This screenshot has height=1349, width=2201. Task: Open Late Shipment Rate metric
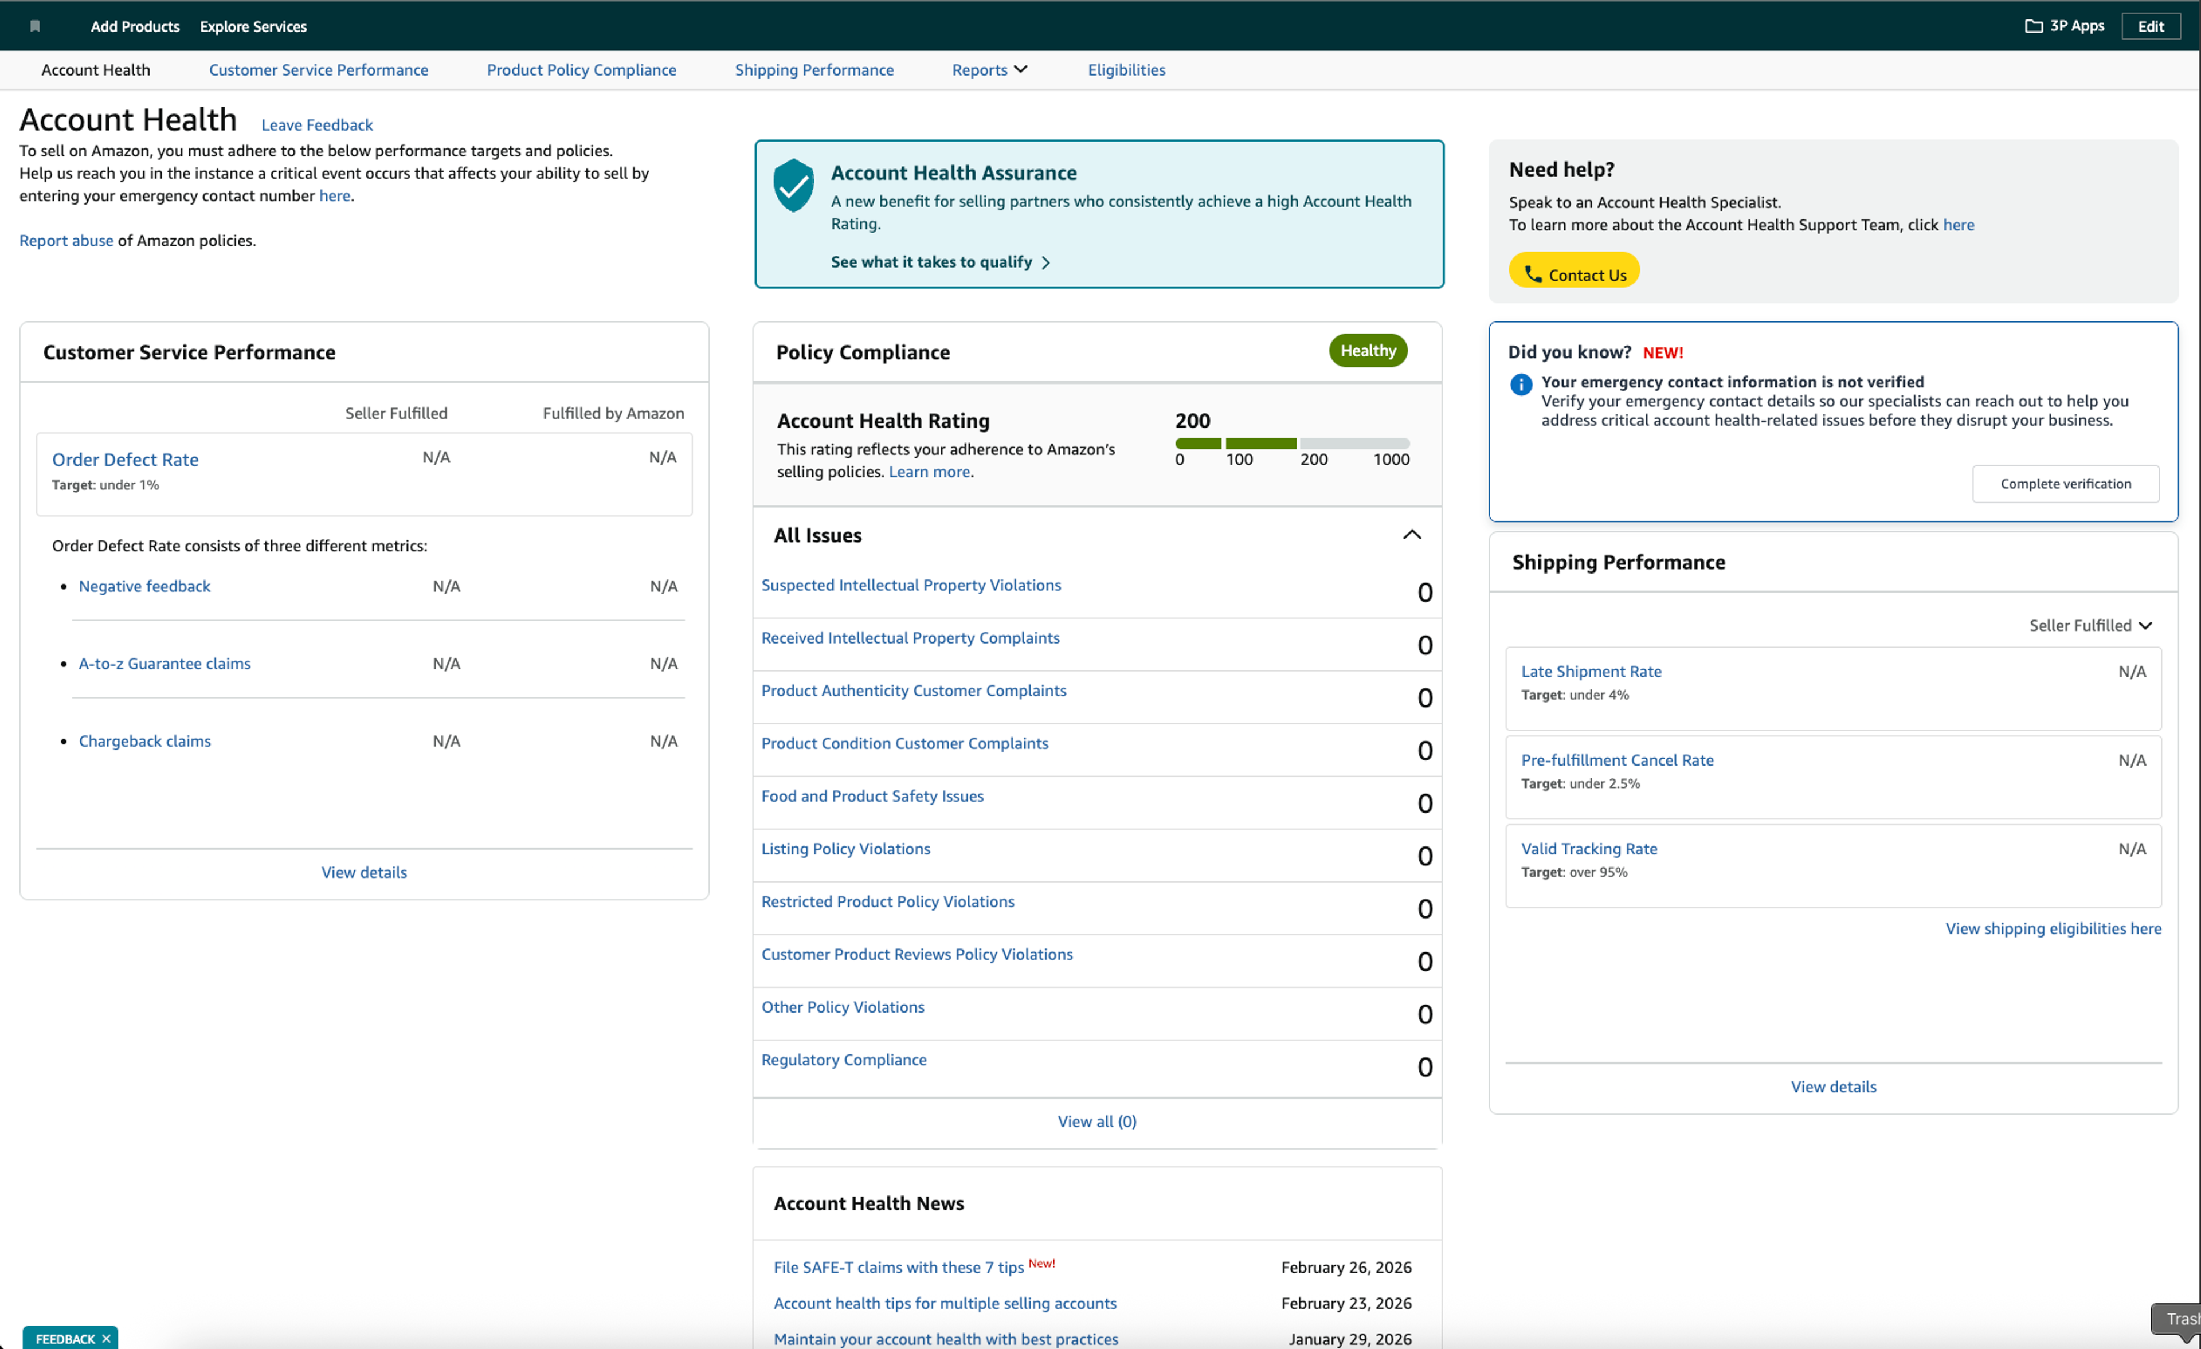pyautogui.click(x=1590, y=671)
